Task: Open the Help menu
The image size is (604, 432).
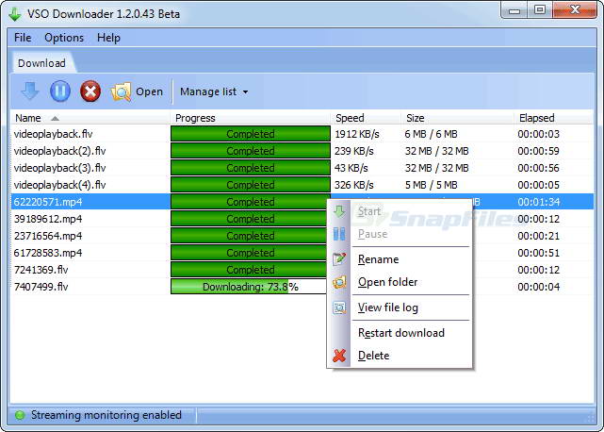Action: tap(108, 38)
